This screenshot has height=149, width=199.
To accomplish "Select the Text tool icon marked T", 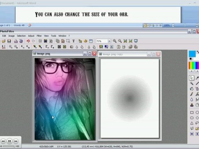I will [x=73, y=41].
